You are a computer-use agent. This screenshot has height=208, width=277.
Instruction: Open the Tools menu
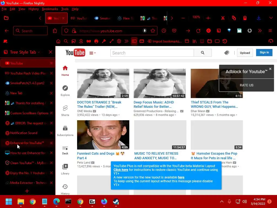click(65, 9)
